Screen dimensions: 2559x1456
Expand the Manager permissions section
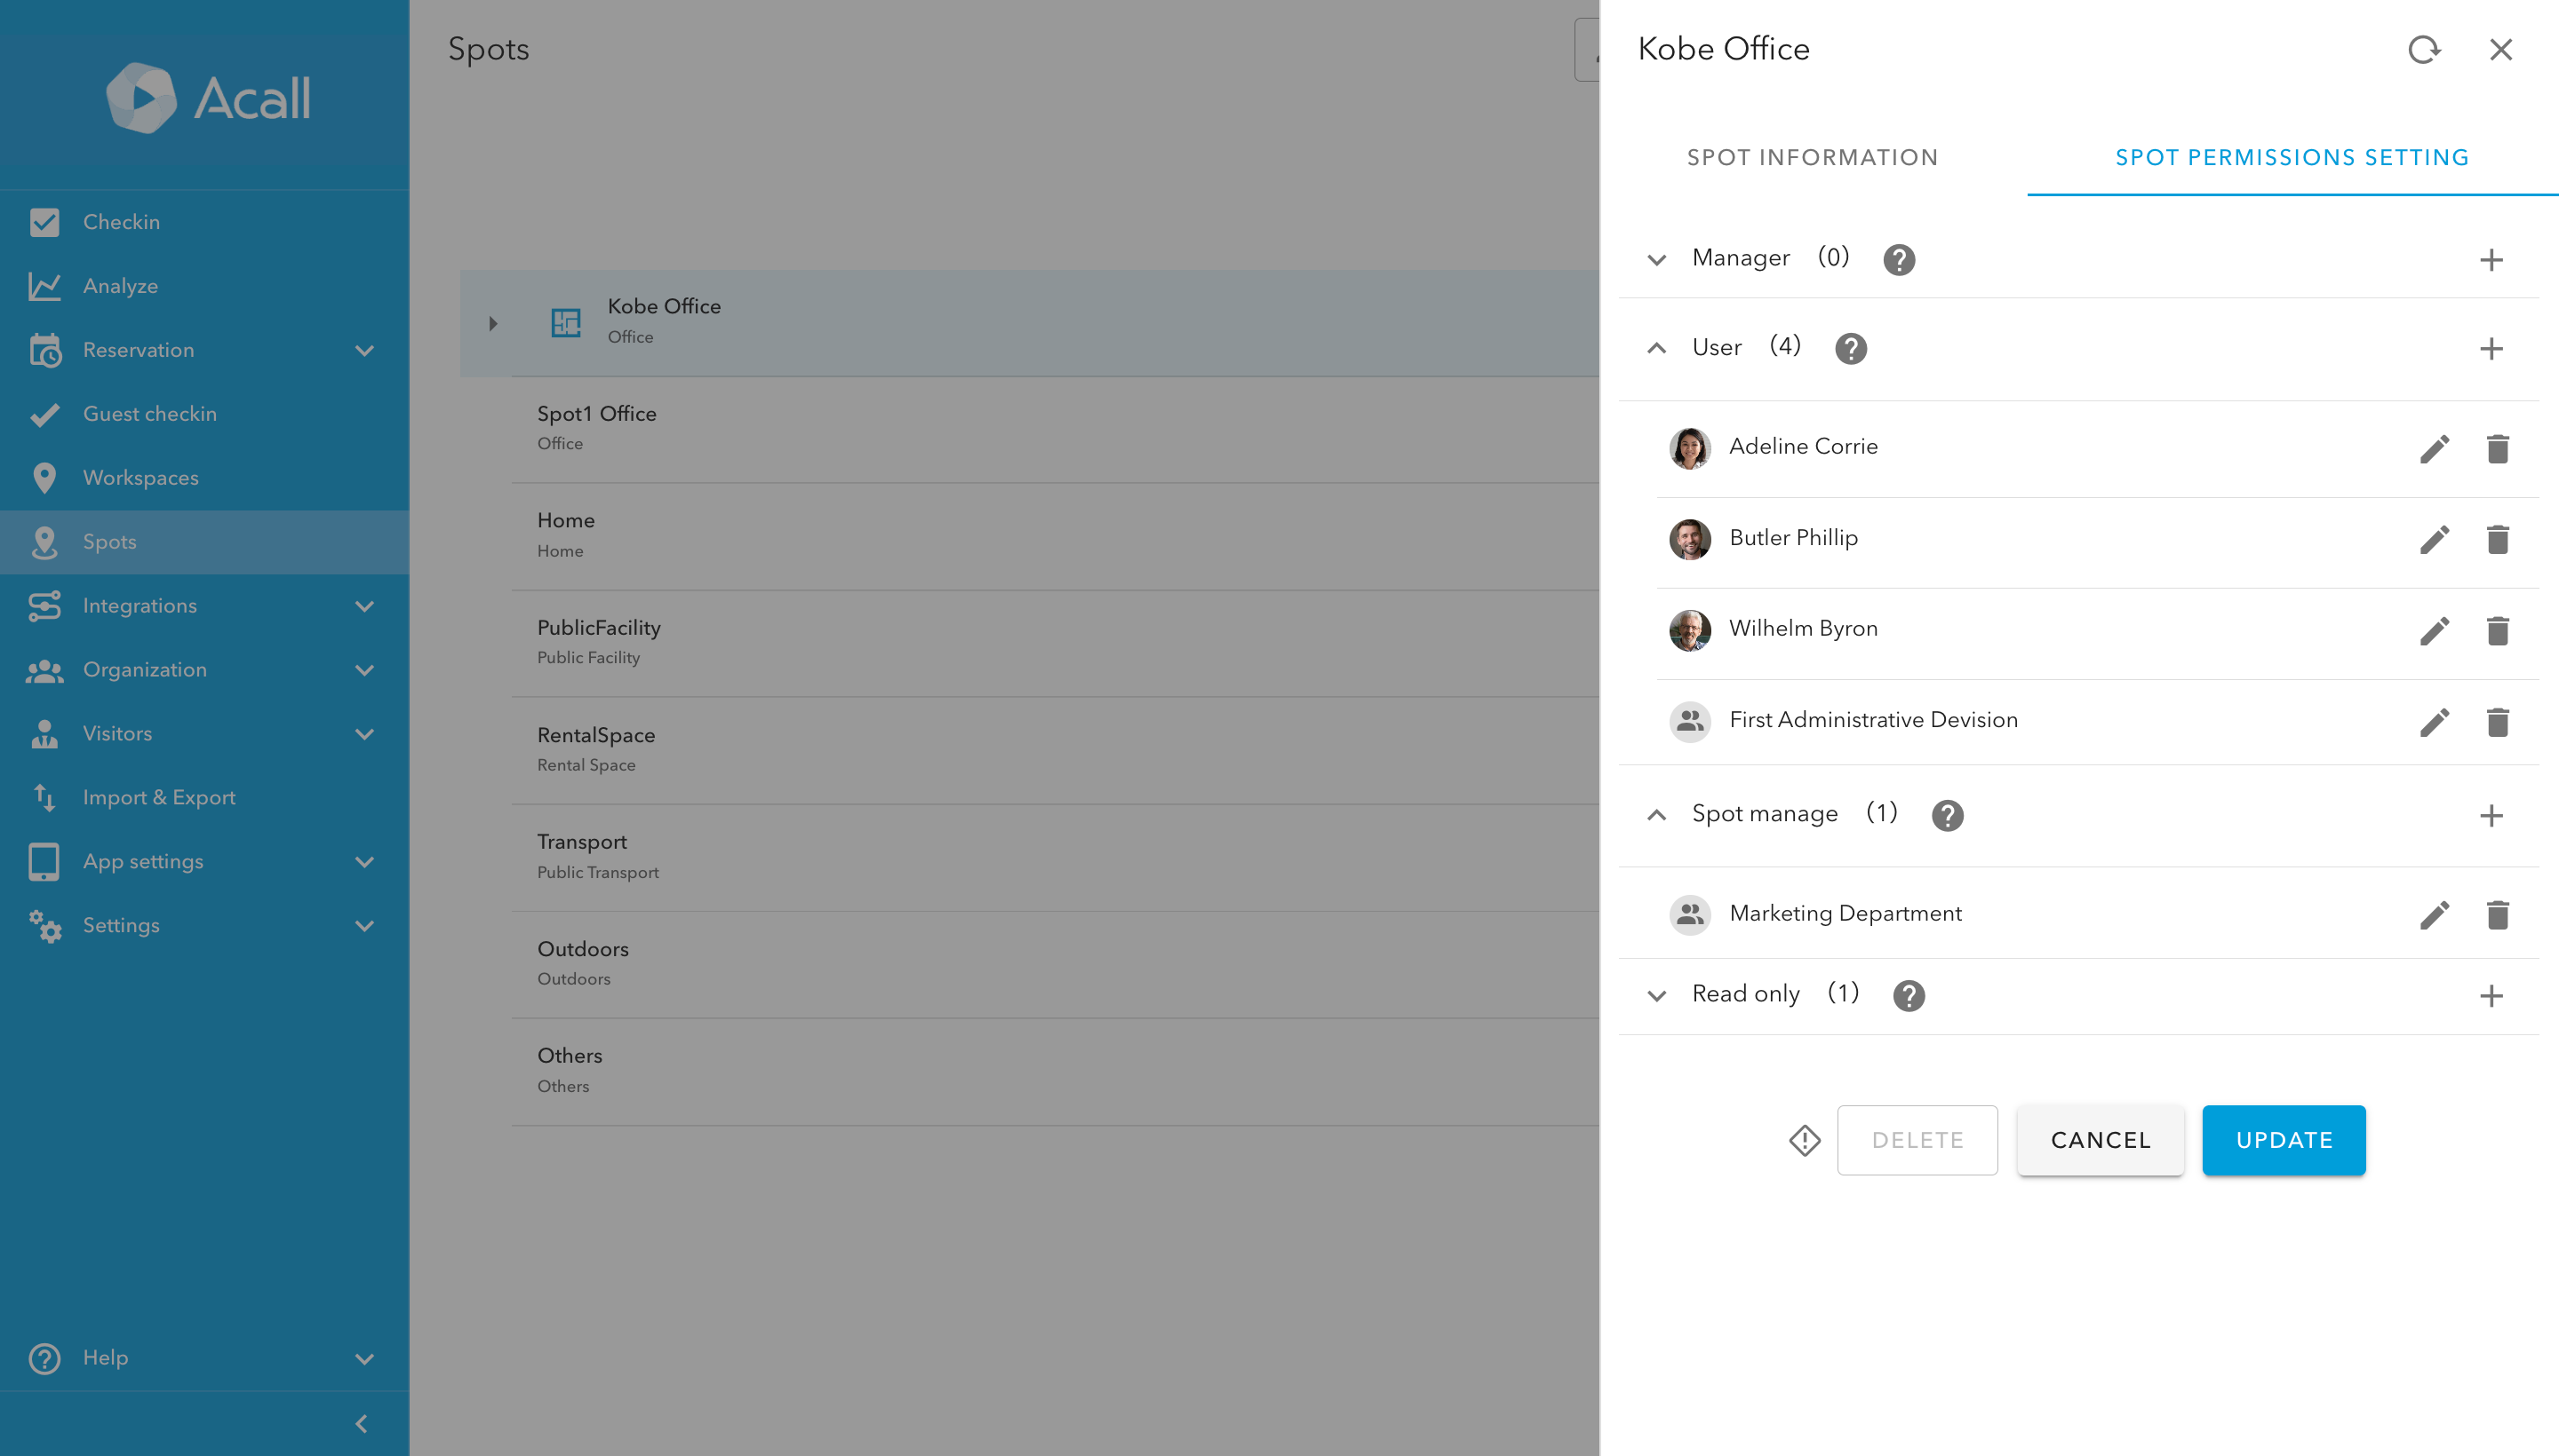coord(1655,258)
